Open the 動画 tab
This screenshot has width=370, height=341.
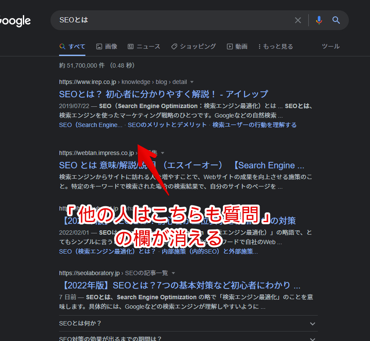pos(237,46)
